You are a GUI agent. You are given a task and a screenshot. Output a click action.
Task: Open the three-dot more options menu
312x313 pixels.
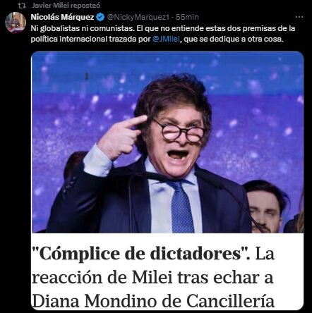(299, 17)
